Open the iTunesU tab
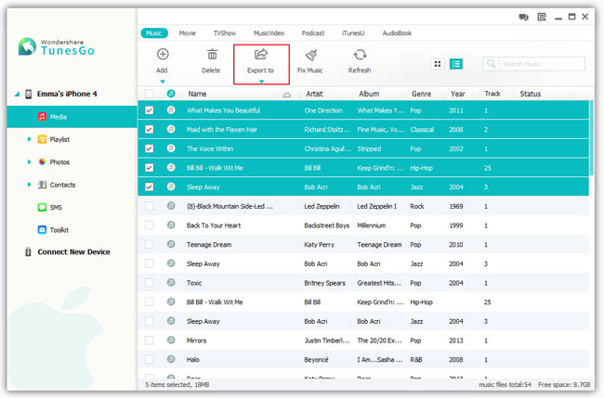Viewport: 604px width, 398px height. 353,33
